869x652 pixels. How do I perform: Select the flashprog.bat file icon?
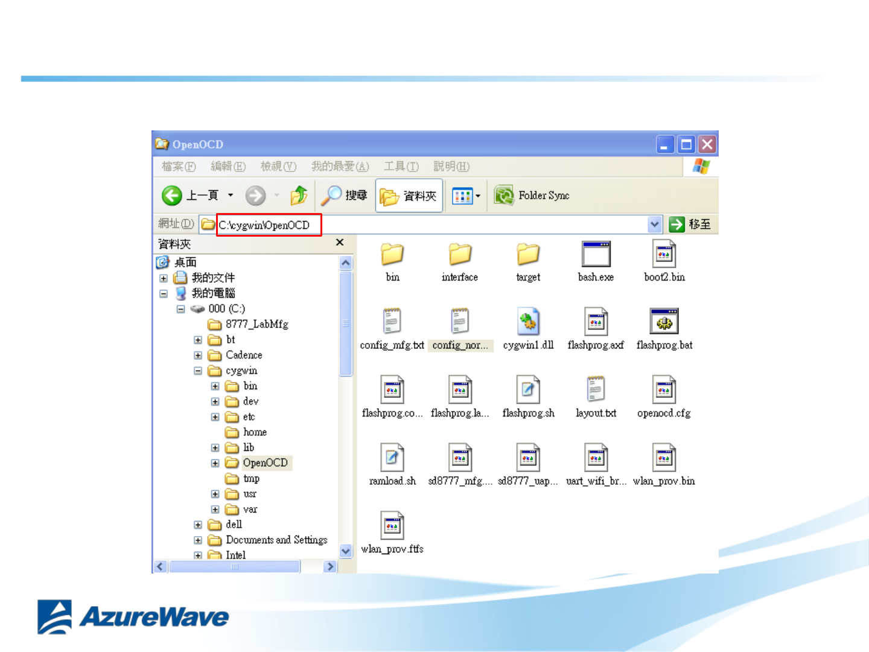[664, 321]
